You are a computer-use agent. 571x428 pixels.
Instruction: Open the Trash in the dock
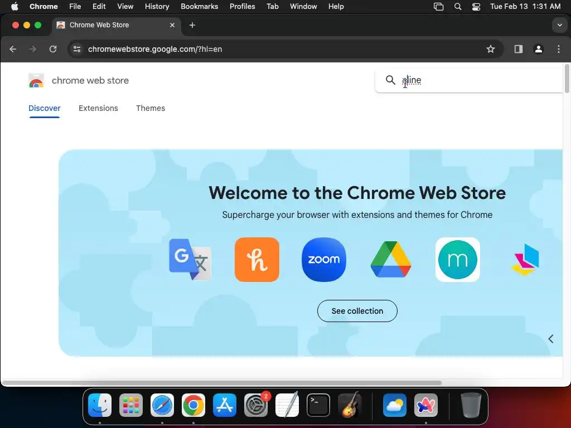click(471, 405)
